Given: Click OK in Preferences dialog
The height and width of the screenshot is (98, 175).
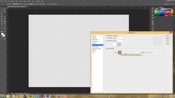Looking at the screenshot, I should pos(168,36).
